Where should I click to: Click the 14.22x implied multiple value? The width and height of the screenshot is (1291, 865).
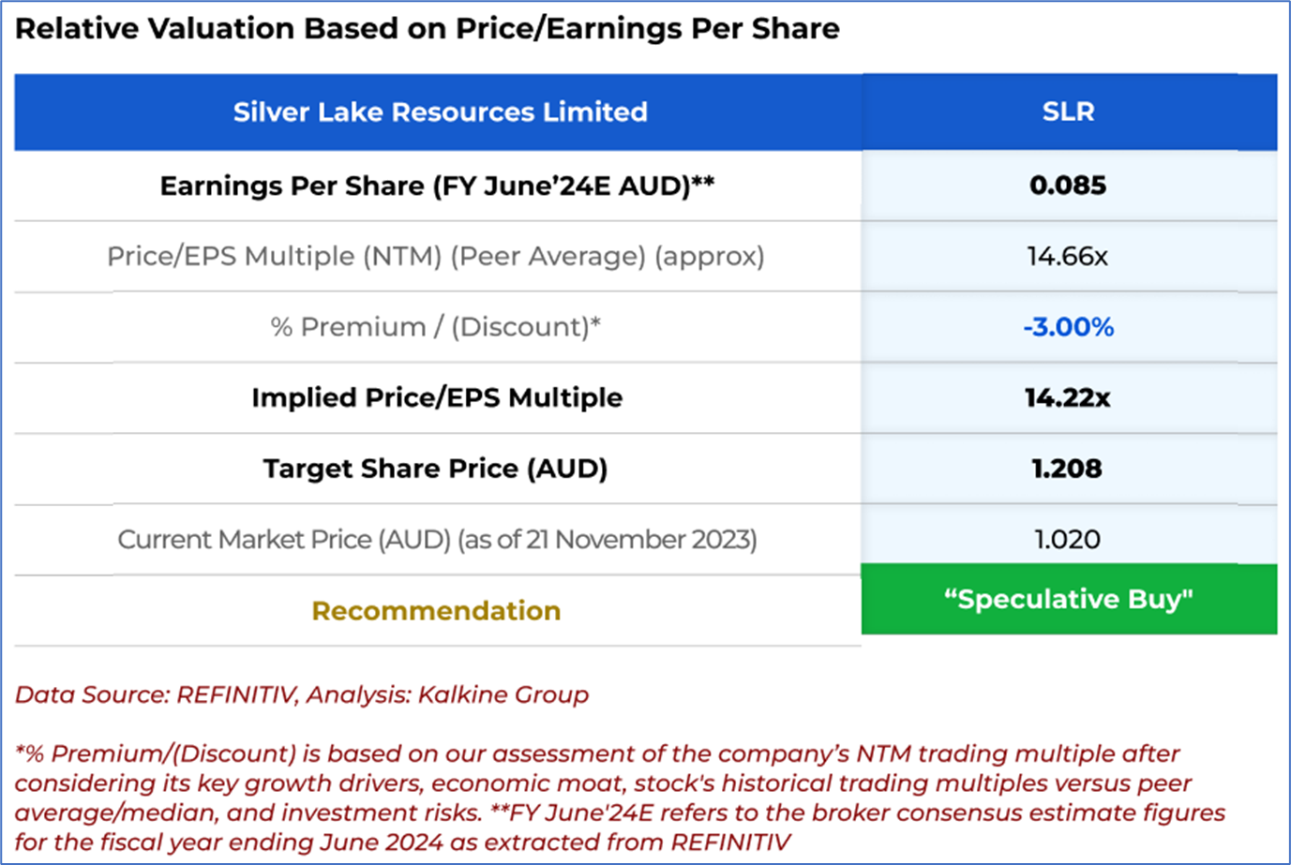coord(1068,397)
